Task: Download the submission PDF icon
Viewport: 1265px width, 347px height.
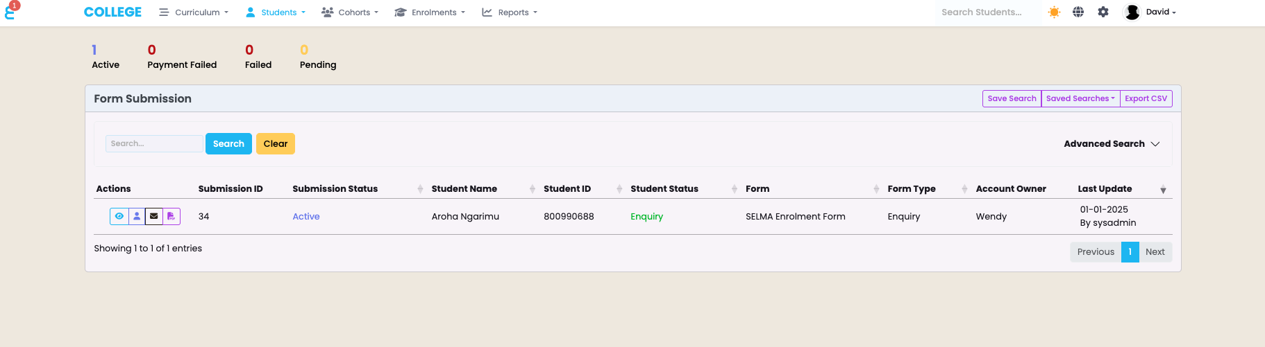Action: pos(171,216)
